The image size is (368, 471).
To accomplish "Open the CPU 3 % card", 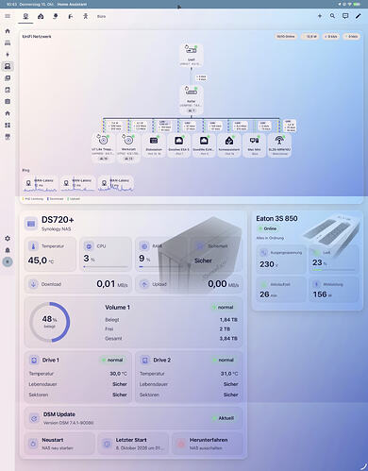I will click(x=106, y=254).
